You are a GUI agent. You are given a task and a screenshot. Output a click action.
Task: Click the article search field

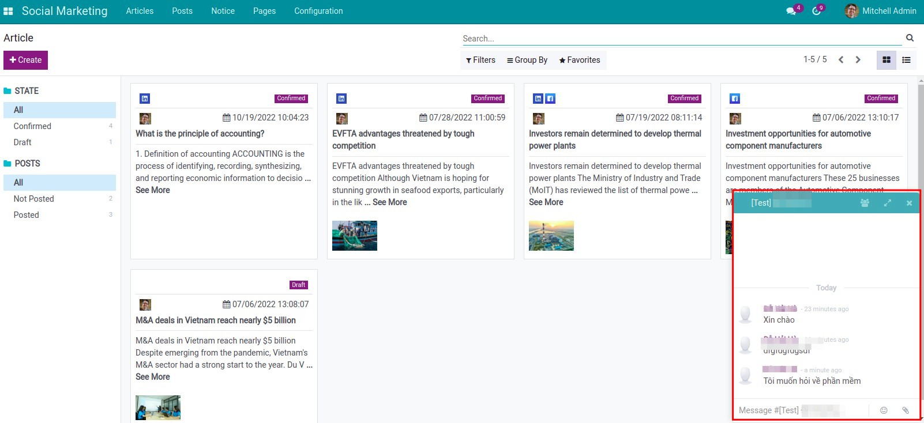pos(682,39)
